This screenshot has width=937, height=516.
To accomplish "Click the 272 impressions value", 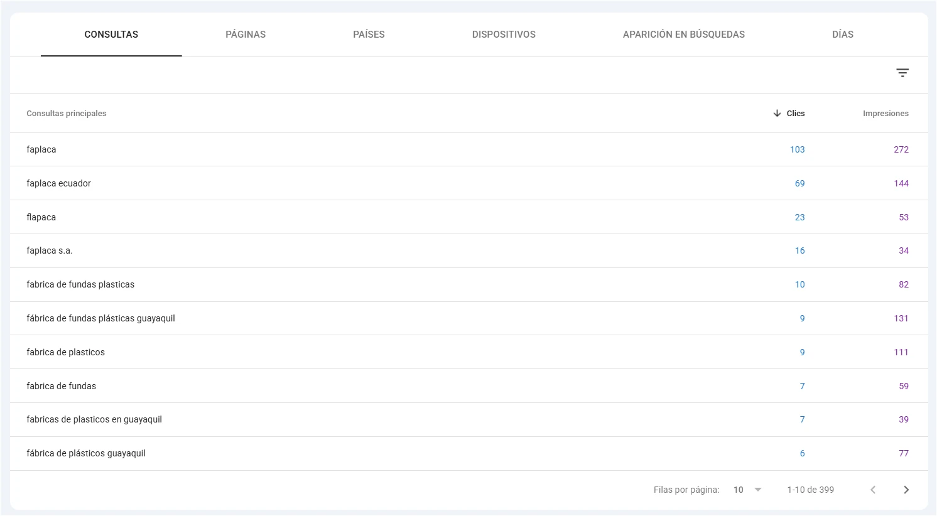I will pyautogui.click(x=901, y=149).
